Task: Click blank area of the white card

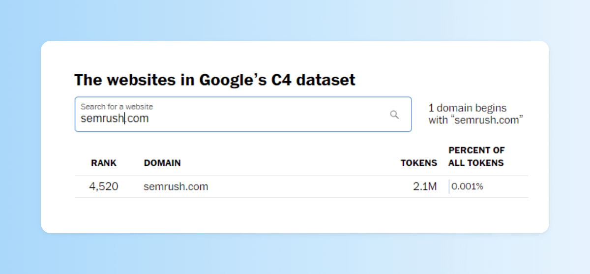Action: pos(295,216)
